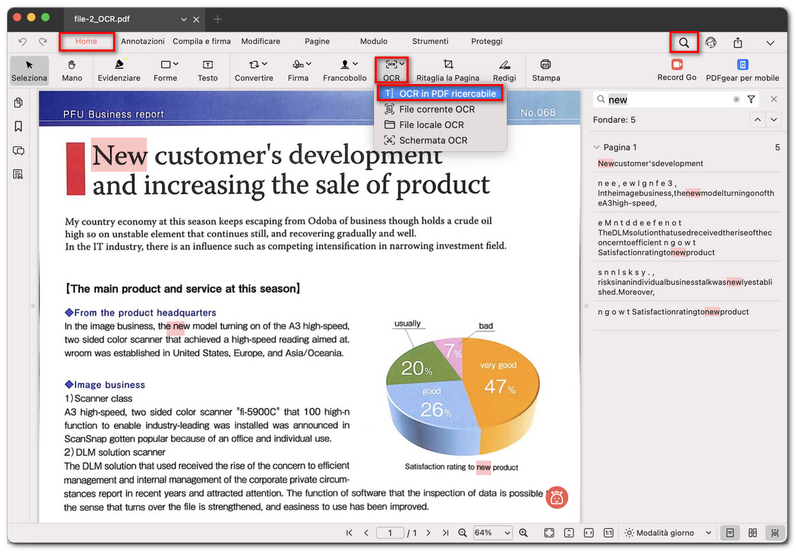The image size is (796, 552).
Task: Click the share icon in the title bar
Action: click(x=738, y=42)
